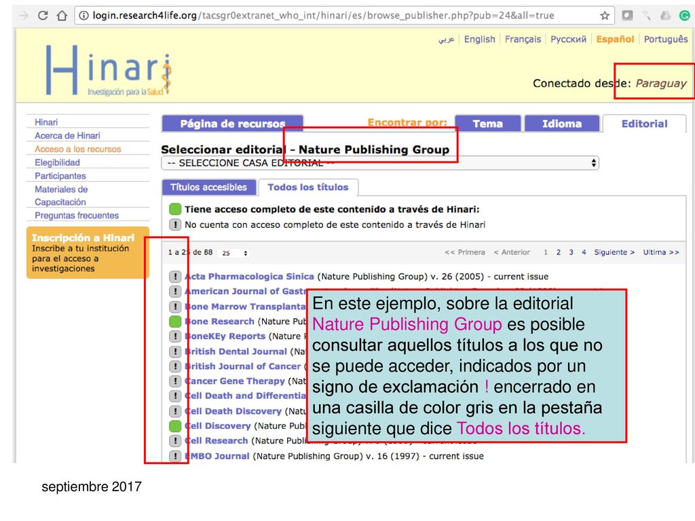The height and width of the screenshot is (521, 695).
Task: Bookmark this page with the star icon
Action: click(x=605, y=16)
